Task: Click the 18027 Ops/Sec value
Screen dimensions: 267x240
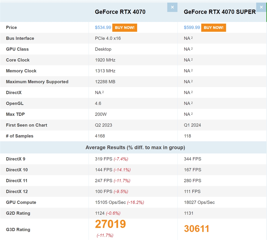Action: pyautogui.click(x=199, y=202)
